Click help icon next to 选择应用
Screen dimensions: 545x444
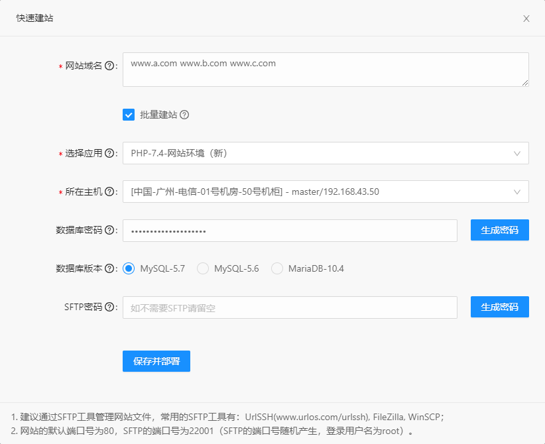coord(109,153)
